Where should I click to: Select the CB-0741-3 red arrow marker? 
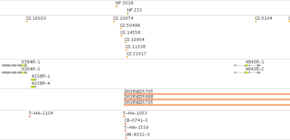[x=125, y=124]
